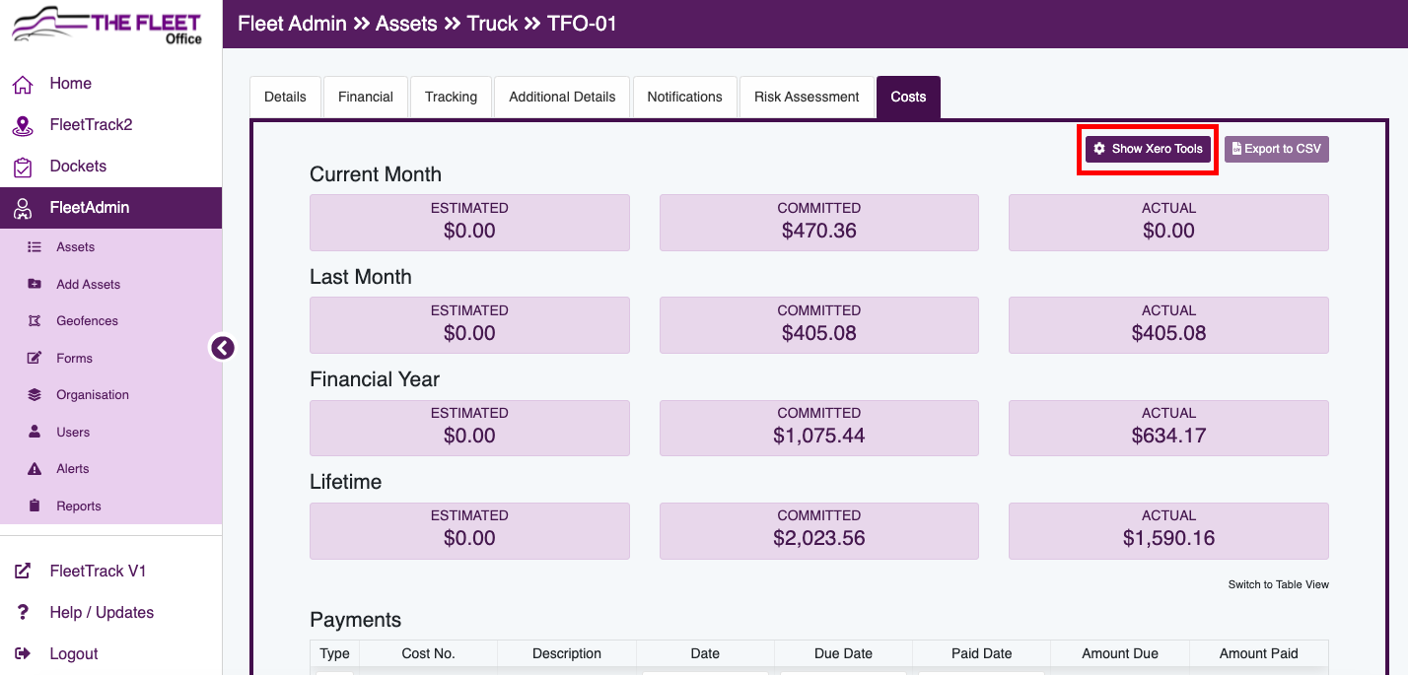
Task: Click the Due Date column header
Action: pyautogui.click(x=844, y=653)
